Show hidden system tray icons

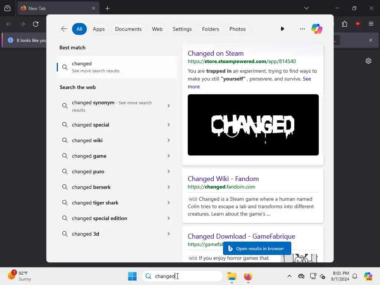[x=289, y=276]
